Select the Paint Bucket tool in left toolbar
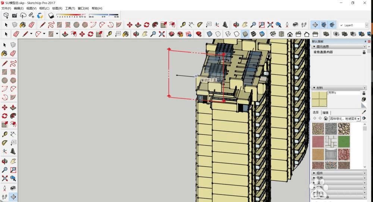This screenshot has height=202, width=373. [4, 53]
